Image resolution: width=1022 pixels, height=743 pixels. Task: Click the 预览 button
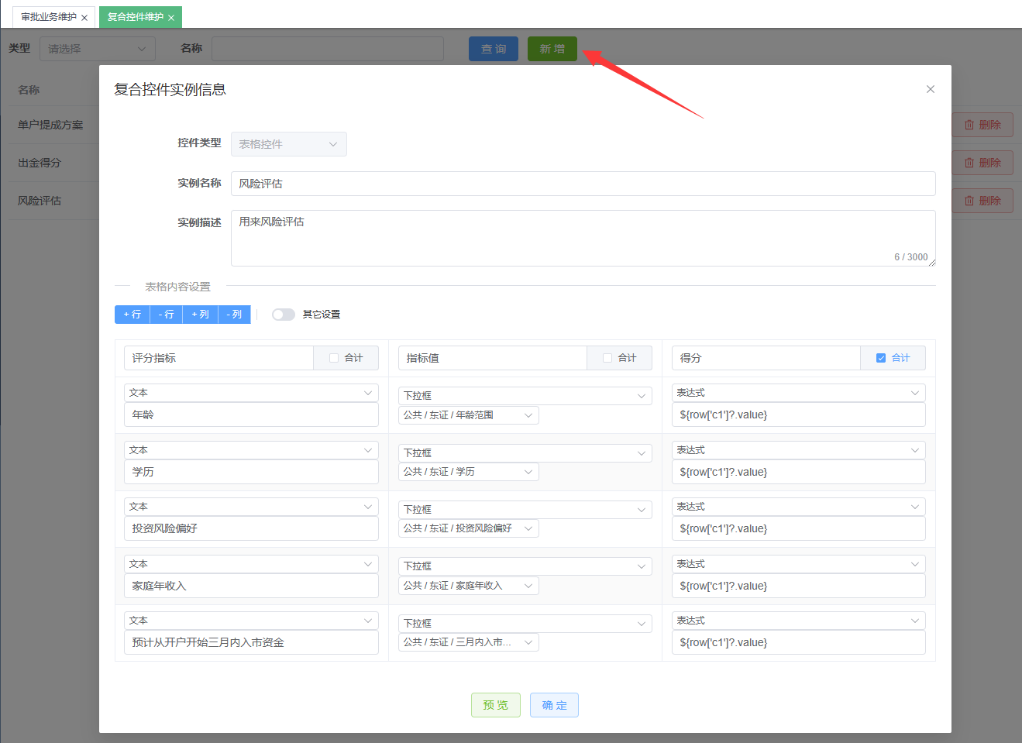[x=496, y=705]
